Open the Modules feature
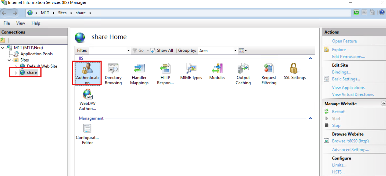 (217, 71)
